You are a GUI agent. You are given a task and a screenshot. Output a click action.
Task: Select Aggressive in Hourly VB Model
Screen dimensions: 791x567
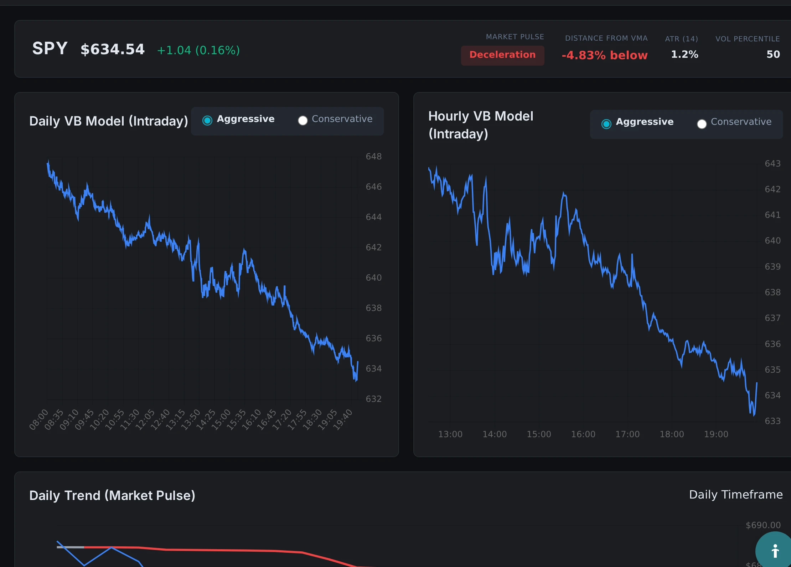(606, 124)
